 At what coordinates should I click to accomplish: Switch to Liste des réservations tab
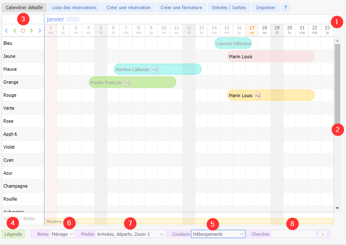74,8
